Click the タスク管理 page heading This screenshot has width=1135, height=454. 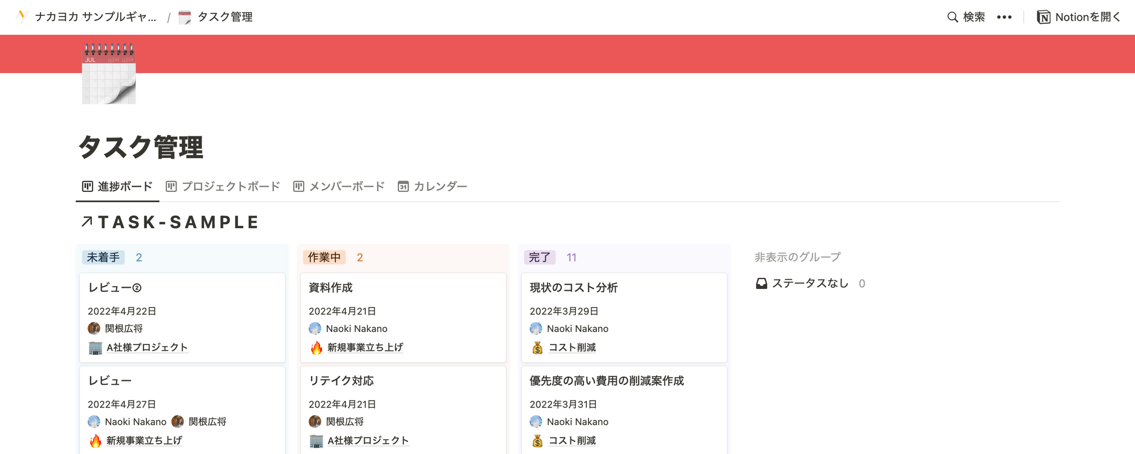pyautogui.click(x=141, y=147)
